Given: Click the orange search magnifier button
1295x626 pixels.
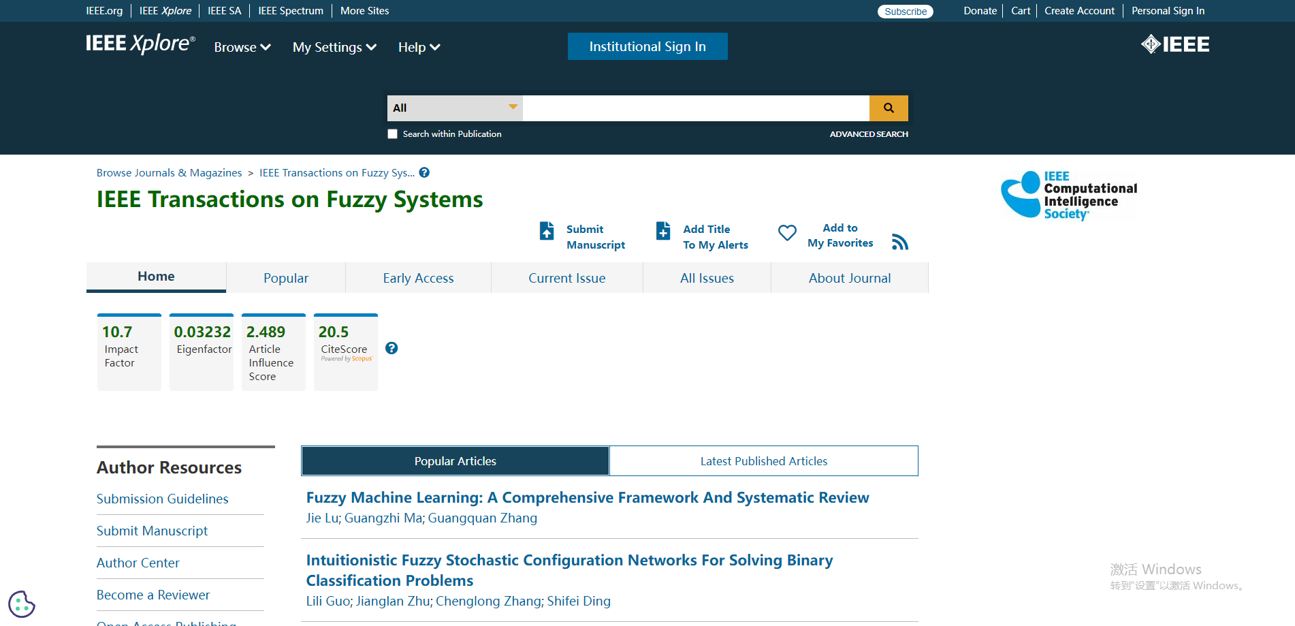Looking at the screenshot, I should point(888,108).
